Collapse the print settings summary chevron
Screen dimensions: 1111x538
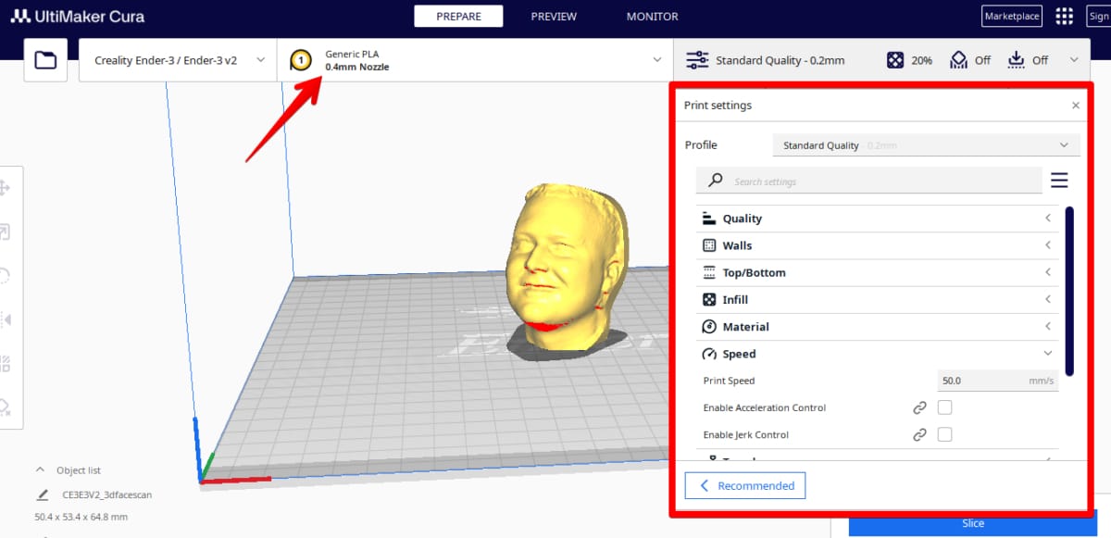(1074, 60)
